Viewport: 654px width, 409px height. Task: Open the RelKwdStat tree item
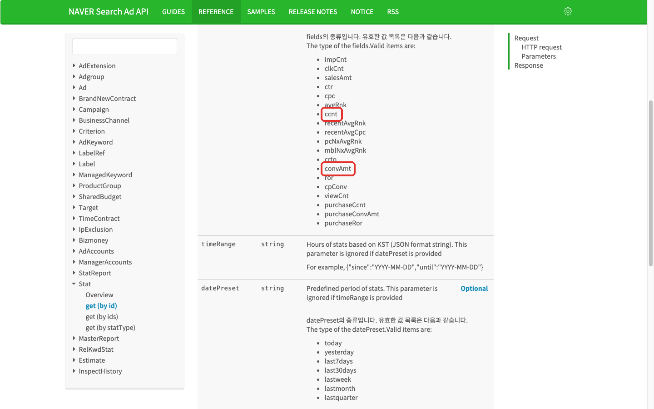coord(96,349)
